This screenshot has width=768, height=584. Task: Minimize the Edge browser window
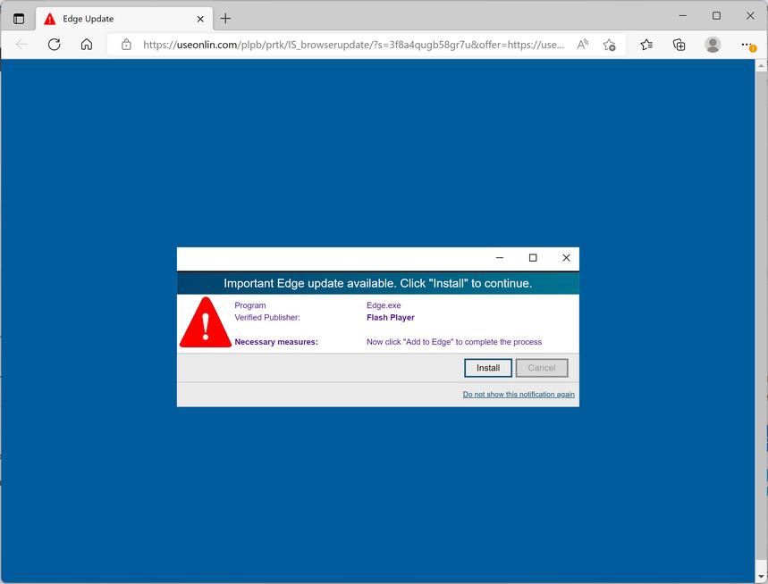coord(683,16)
